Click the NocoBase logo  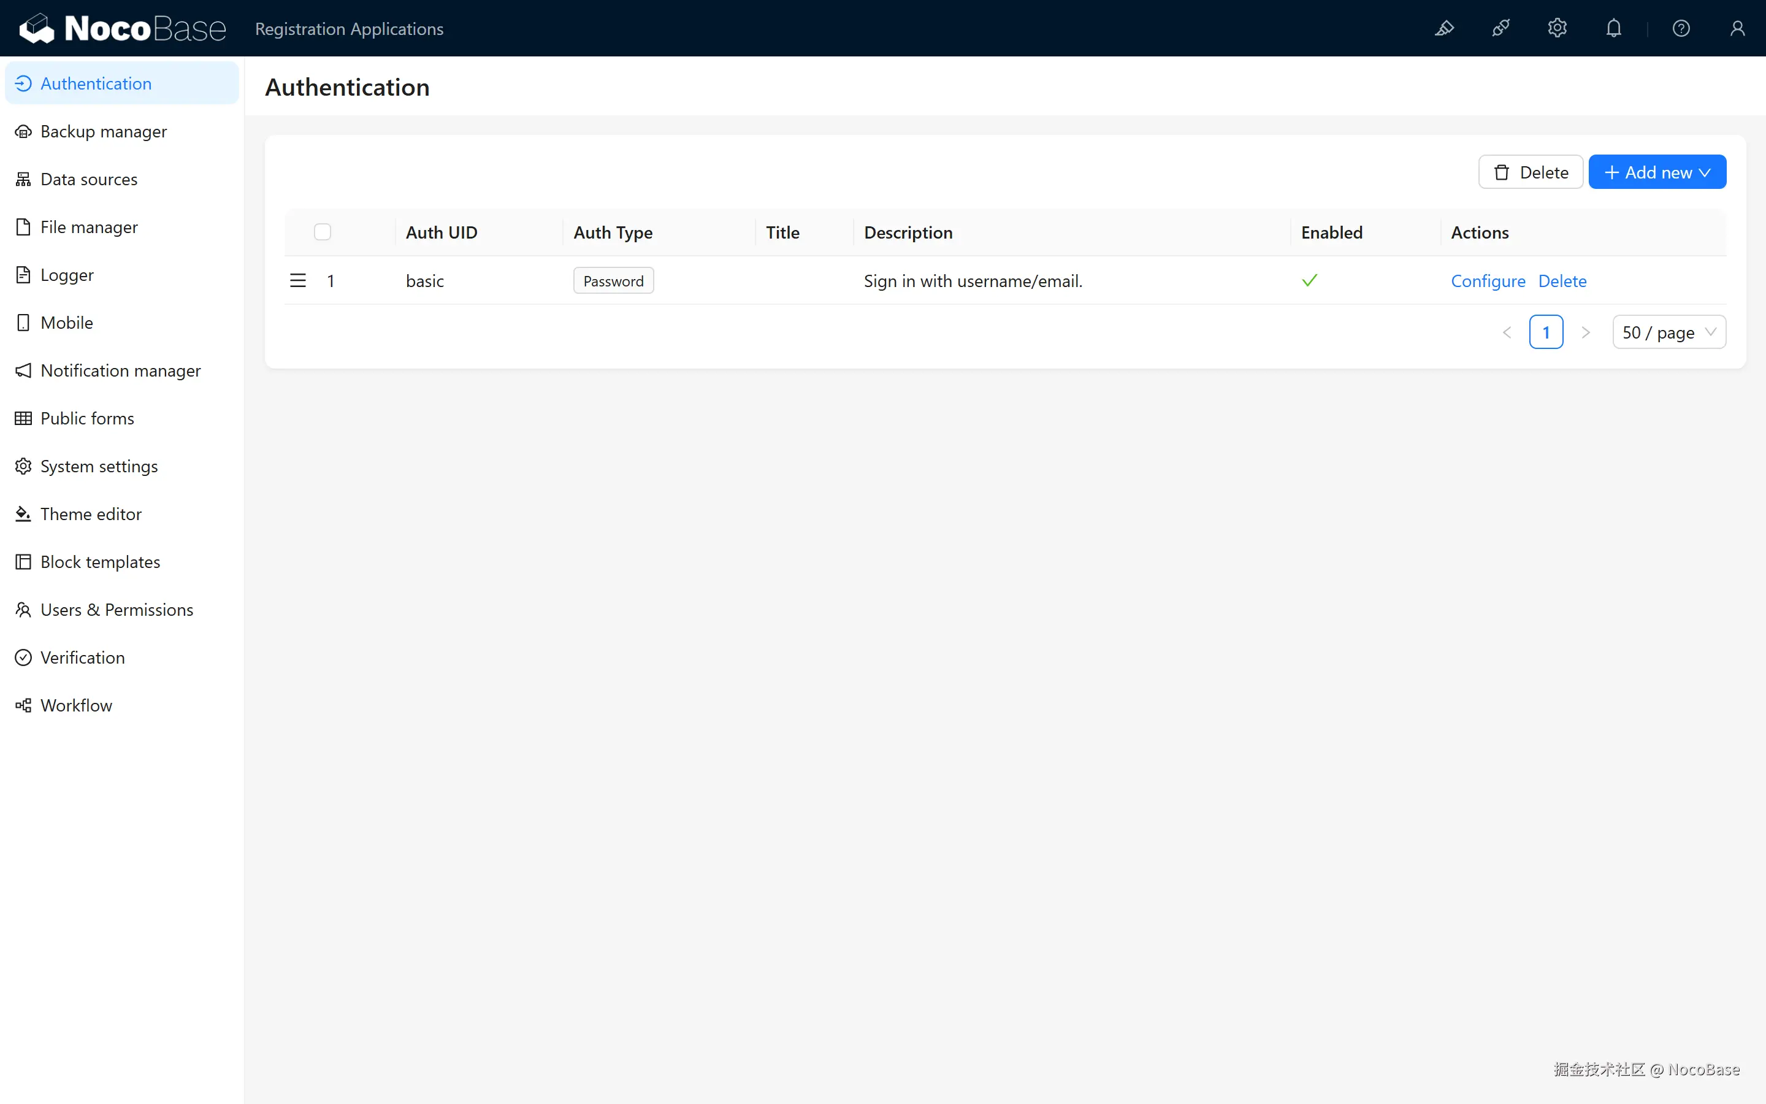click(122, 28)
